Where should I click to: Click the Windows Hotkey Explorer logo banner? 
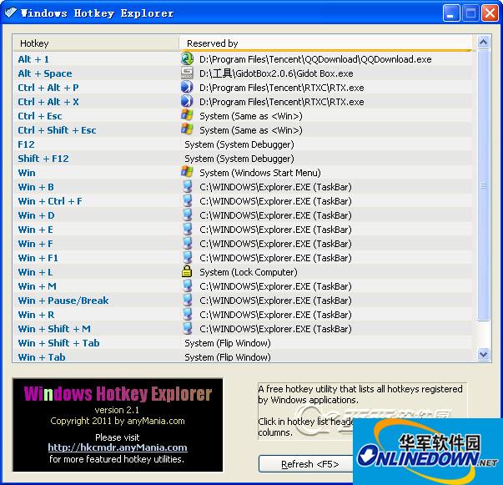coord(118,393)
